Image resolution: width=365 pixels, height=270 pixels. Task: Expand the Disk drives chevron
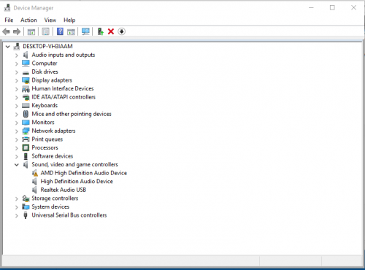(x=17, y=72)
